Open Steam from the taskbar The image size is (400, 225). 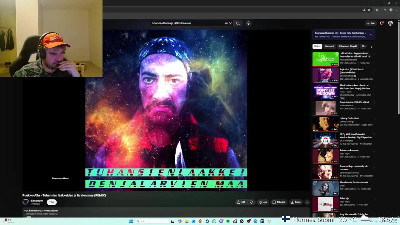(x=207, y=221)
